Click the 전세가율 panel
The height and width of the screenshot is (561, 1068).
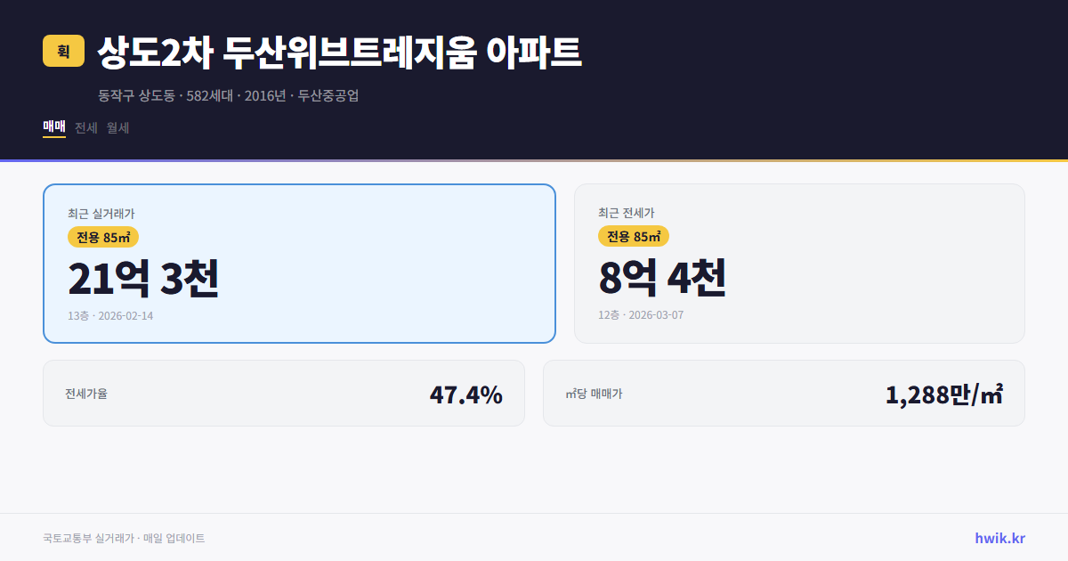[x=283, y=393]
